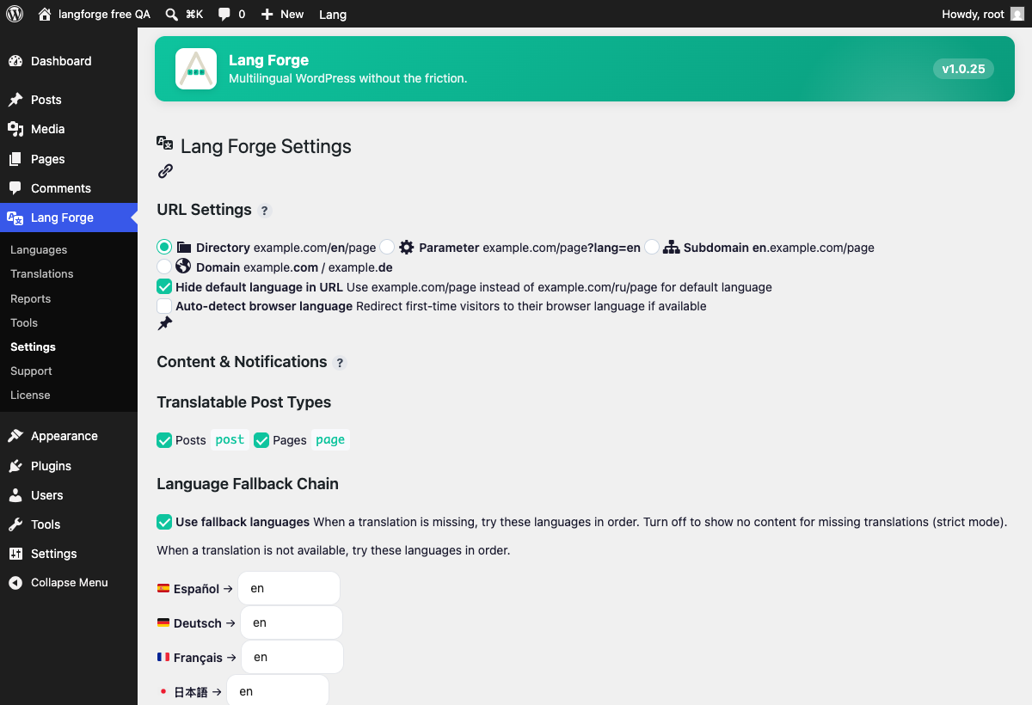1032x705 pixels.
Task: Select the Domain URL mode radio
Action: (164, 267)
